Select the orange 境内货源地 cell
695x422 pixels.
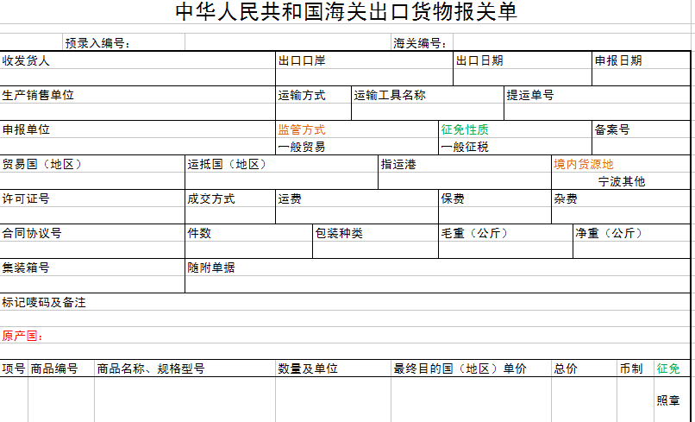(x=621, y=164)
